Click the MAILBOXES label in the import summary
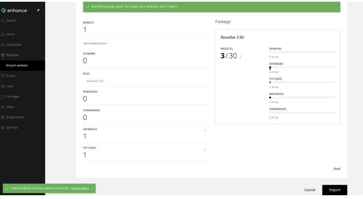 point(90,92)
